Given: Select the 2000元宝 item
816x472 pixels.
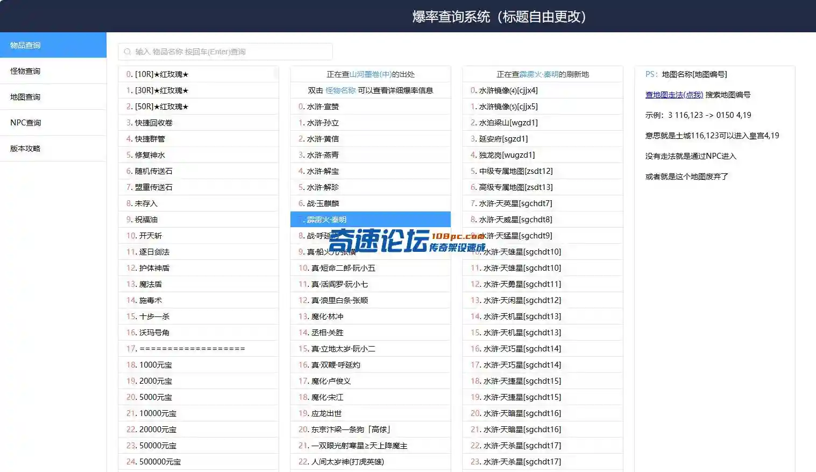Looking at the screenshot, I should (198, 381).
